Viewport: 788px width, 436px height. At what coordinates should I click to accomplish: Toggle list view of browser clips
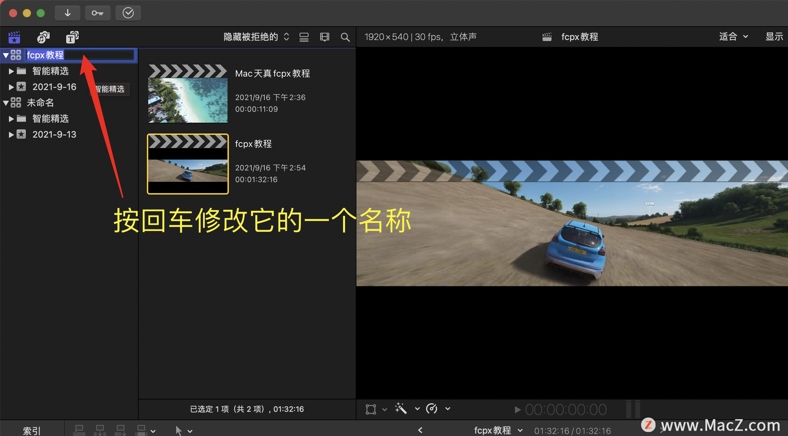coord(304,37)
